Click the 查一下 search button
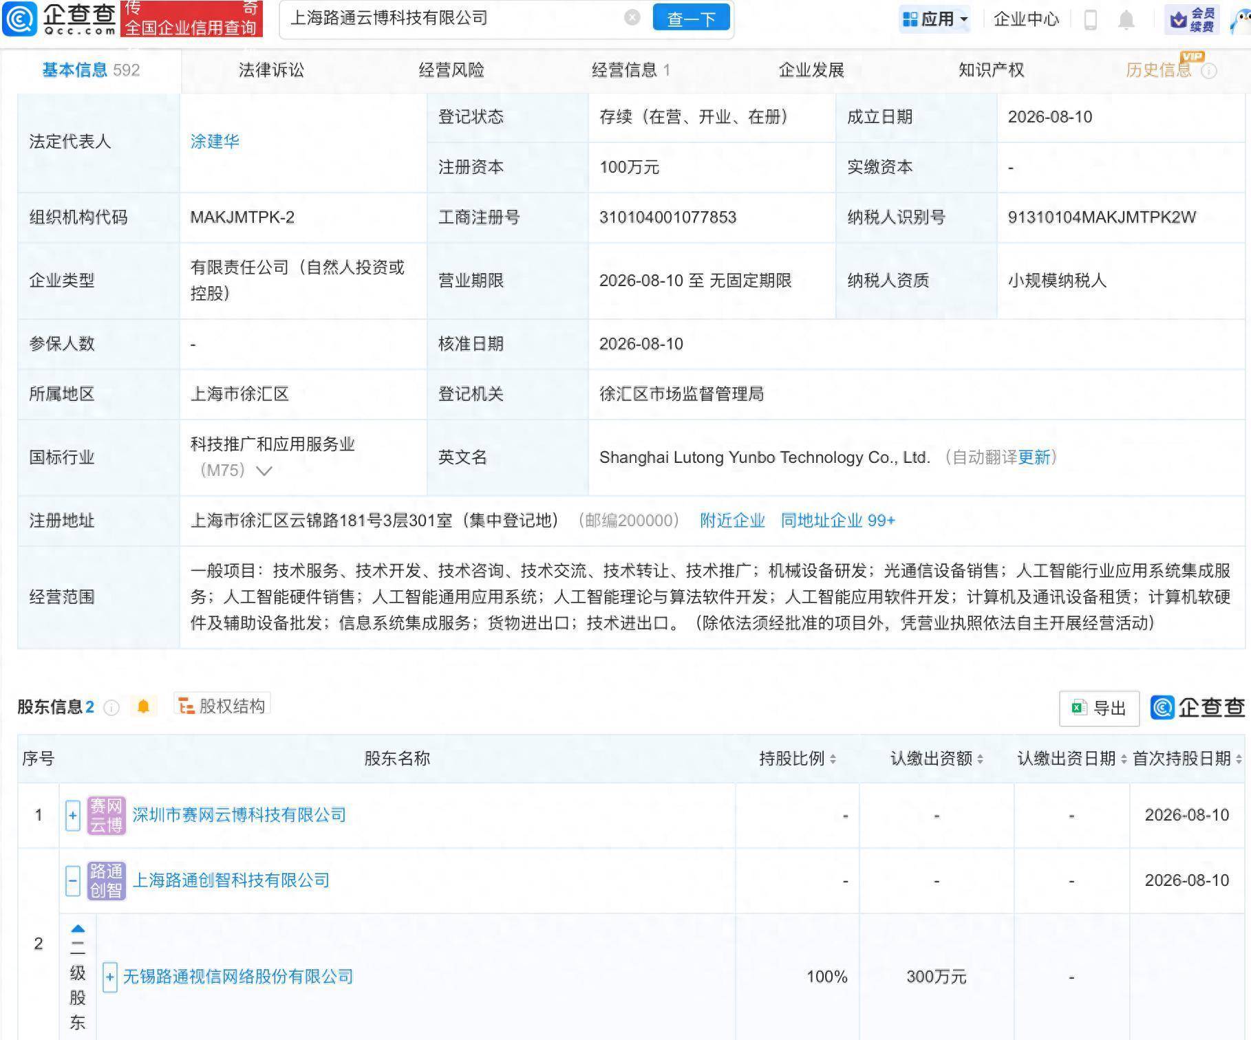1251x1040 pixels. (x=692, y=19)
